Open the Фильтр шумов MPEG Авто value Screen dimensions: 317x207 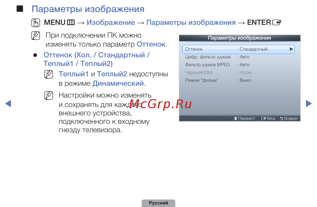244,65
